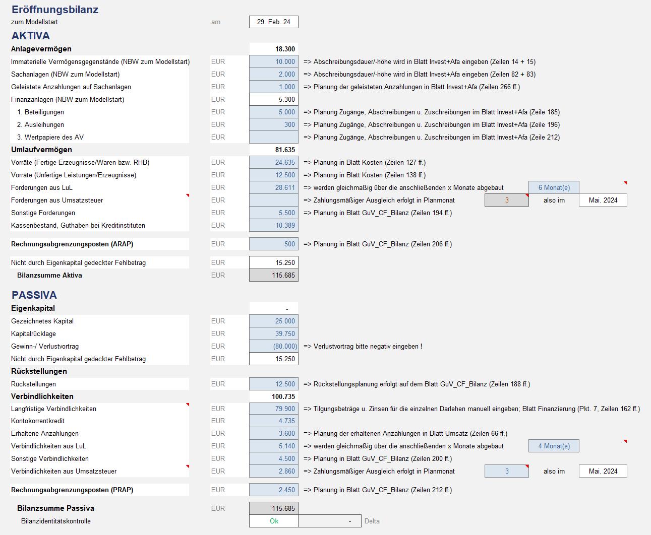Select the Umlaufvermögen total 81.635
The width and height of the screenshot is (651, 535).
point(274,150)
